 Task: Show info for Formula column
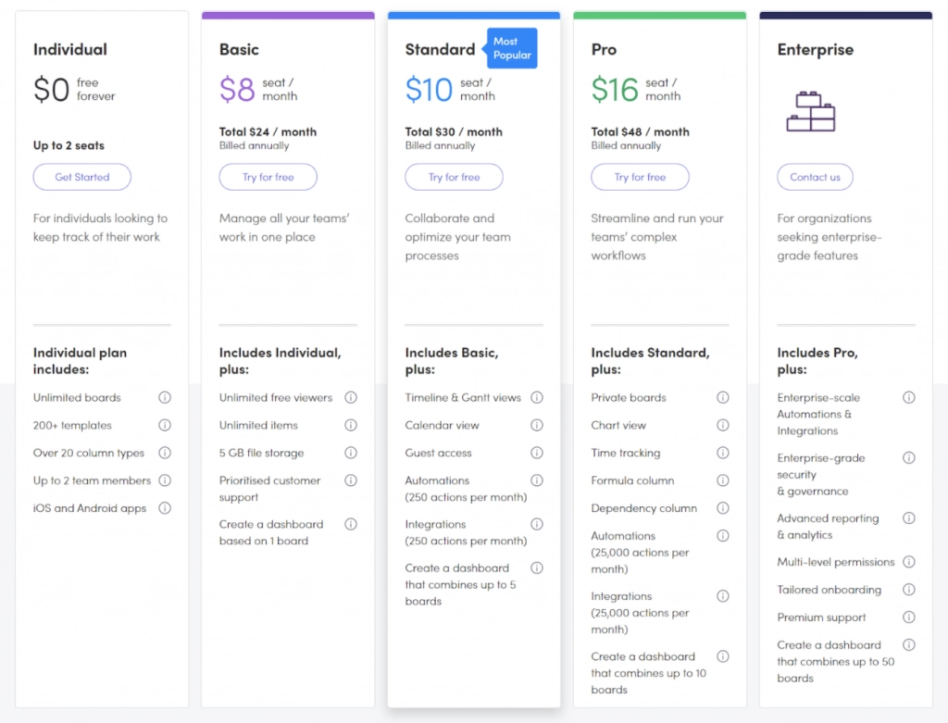(723, 481)
